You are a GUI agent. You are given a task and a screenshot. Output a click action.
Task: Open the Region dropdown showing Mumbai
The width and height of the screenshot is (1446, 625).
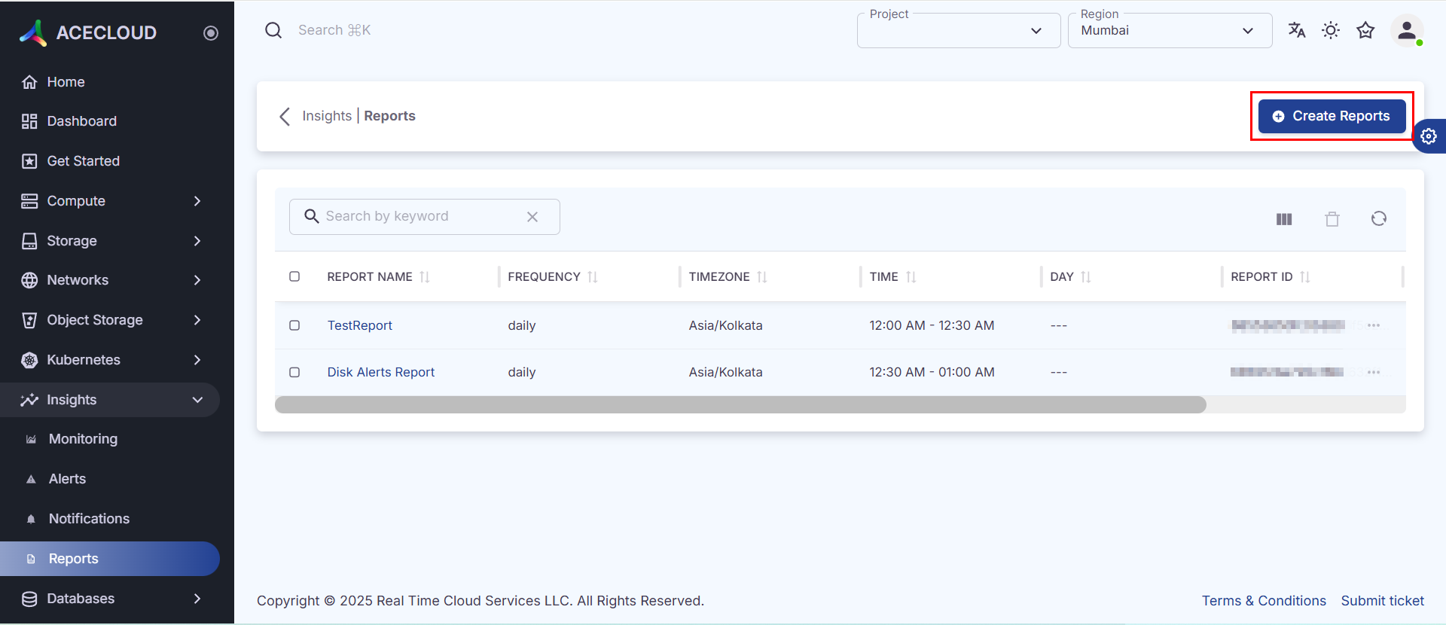click(x=1169, y=31)
